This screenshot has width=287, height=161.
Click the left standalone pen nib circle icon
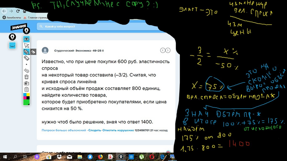coord(12,37)
